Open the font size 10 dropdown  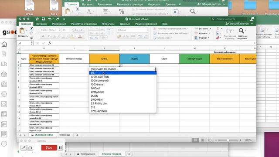(71, 30)
